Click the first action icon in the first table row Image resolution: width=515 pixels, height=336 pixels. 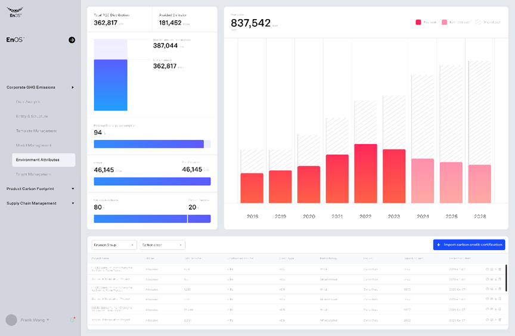[x=487, y=269]
